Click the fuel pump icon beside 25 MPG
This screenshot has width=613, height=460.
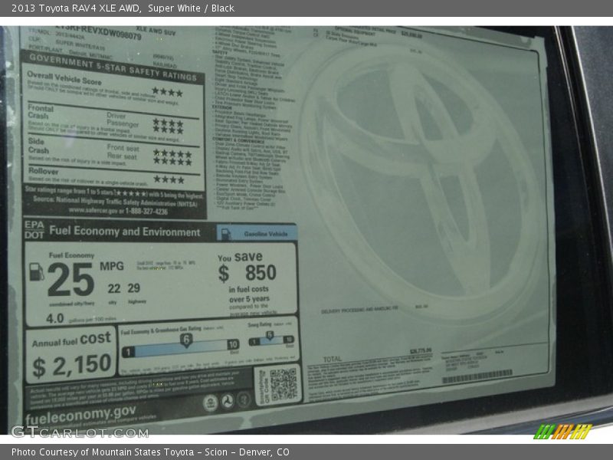(36, 271)
